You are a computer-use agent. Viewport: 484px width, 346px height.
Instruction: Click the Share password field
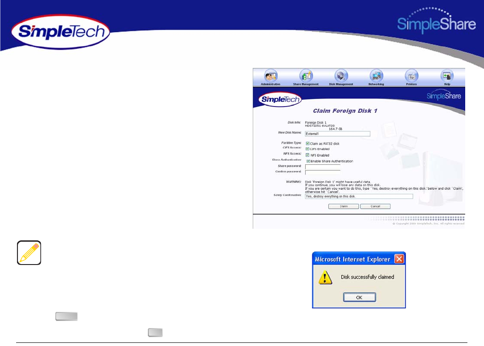click(323, 167)
